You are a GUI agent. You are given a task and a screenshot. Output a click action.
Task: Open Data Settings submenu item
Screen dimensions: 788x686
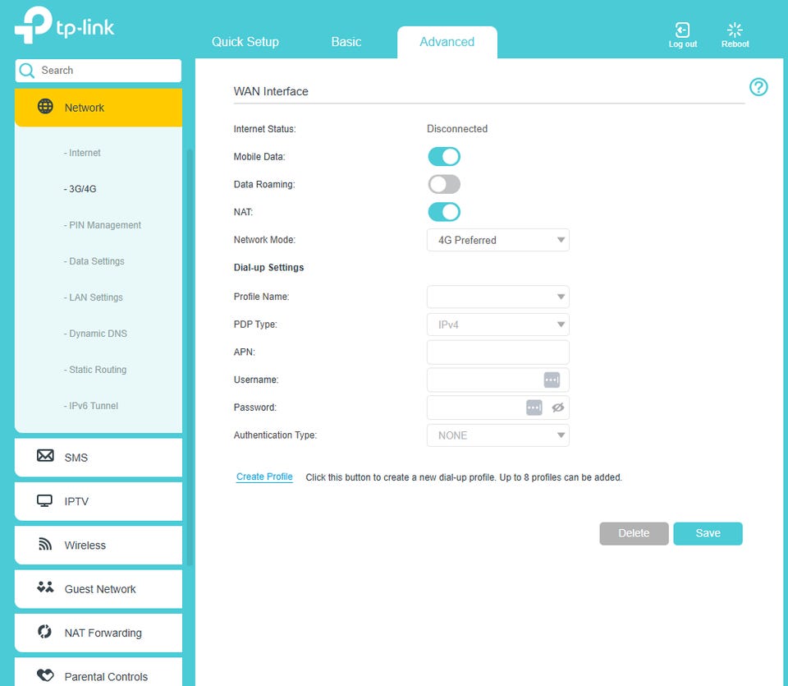coord(94,261)
